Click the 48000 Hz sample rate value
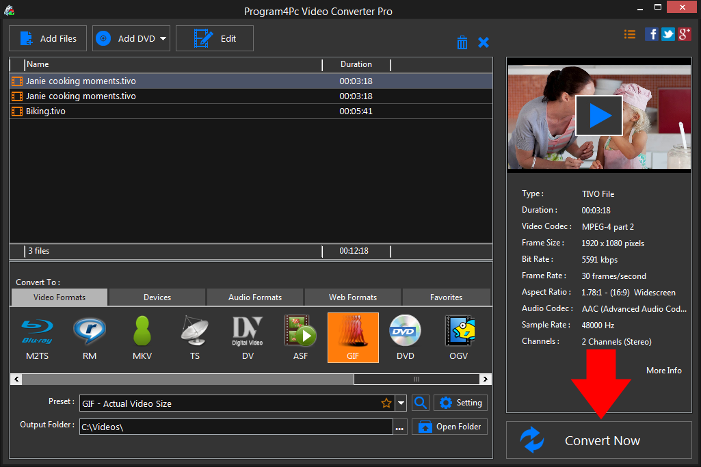 pyautogui.click(x=598, y=325)
